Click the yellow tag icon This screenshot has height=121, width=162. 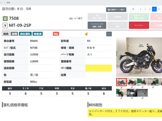(x=86, y=34)
